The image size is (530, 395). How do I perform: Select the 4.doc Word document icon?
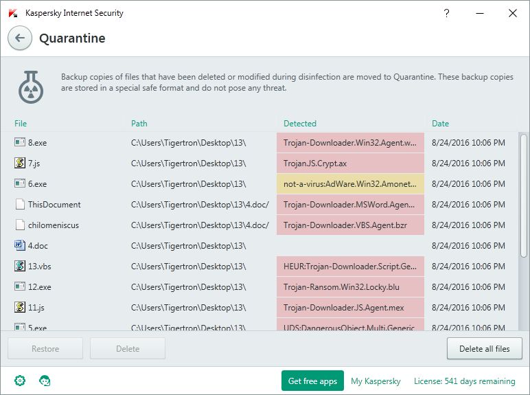click(x=20, y=245)
